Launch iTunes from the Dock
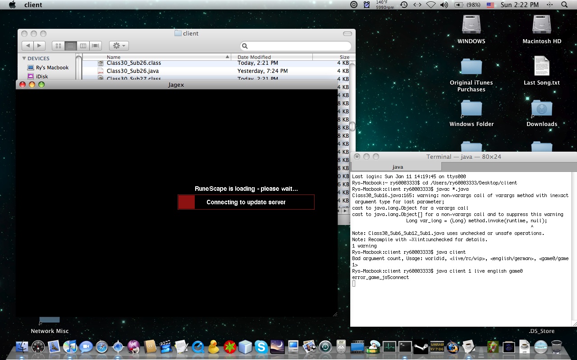This screenshot has width=577, height=360. pos(70,347)
